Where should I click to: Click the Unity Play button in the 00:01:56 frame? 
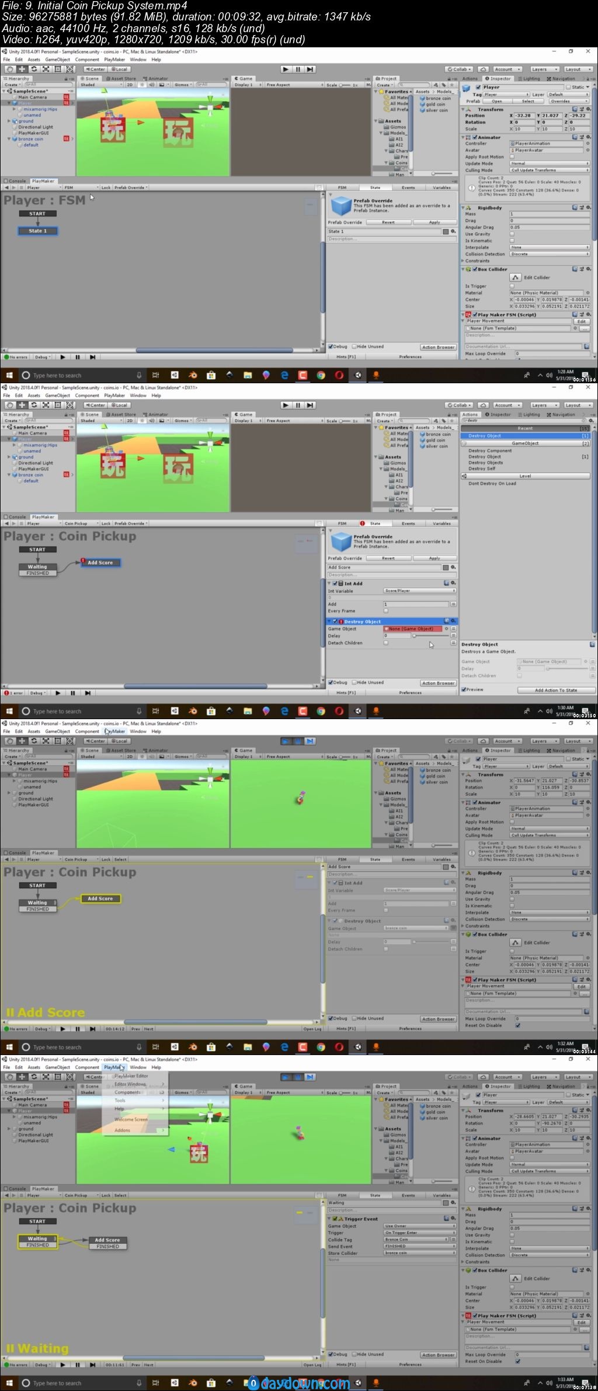[x=286, y=69]
